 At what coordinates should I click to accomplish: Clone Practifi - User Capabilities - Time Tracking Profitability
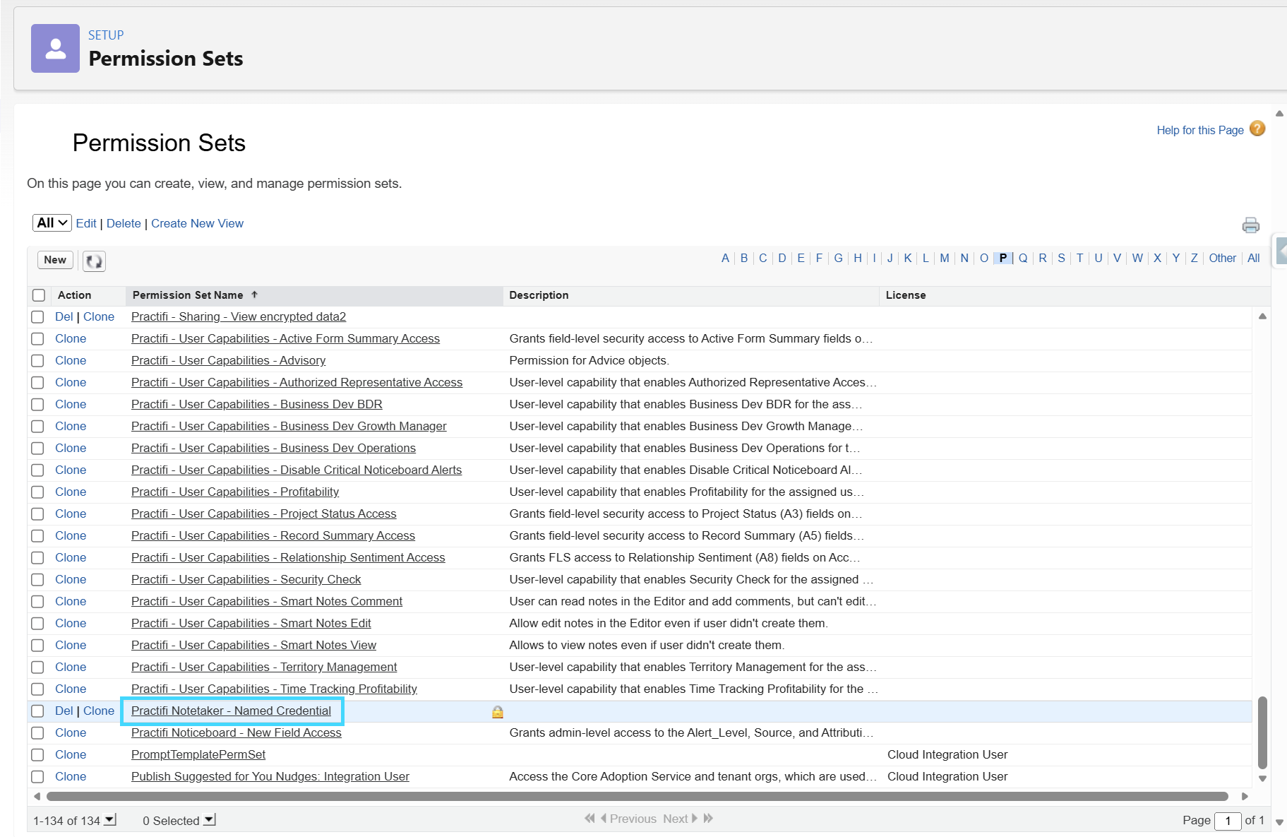pos(71,689)
